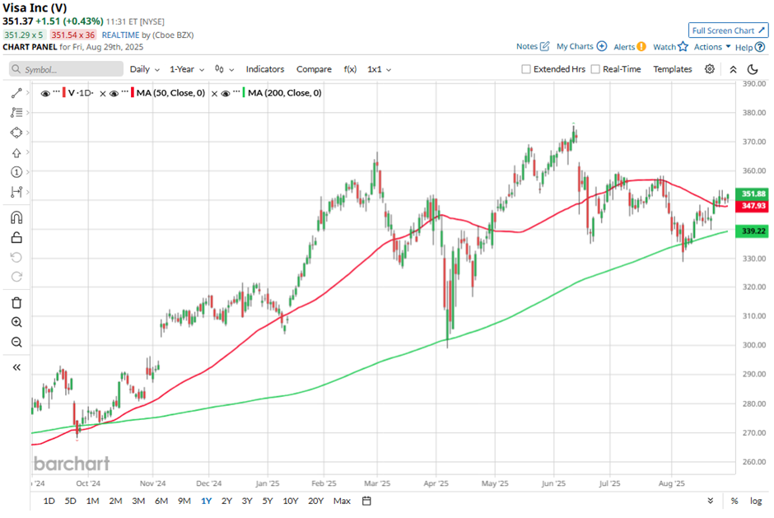Hide the MA 200 indicator line
The height and width of the screenshot is (518, 774).
(226, 93)
